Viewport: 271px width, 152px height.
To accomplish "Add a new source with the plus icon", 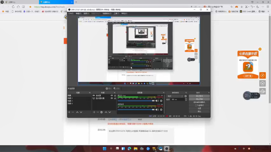I will (94, 112).
